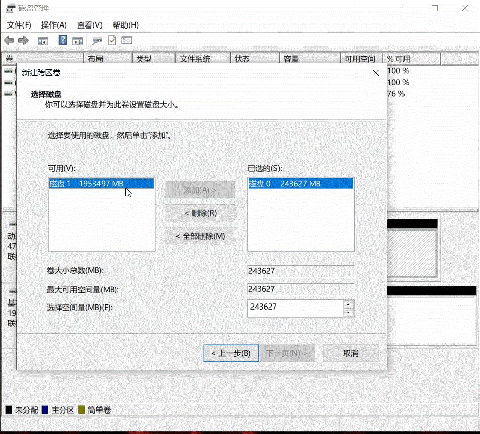
Task: Click the 取消 button to cancel
Action: [x=350, y=353]
